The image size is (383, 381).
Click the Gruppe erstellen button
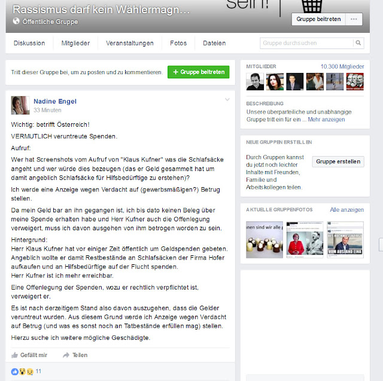tap(338, 161)
